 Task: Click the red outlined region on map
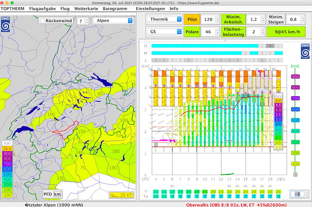coord(67,130)
